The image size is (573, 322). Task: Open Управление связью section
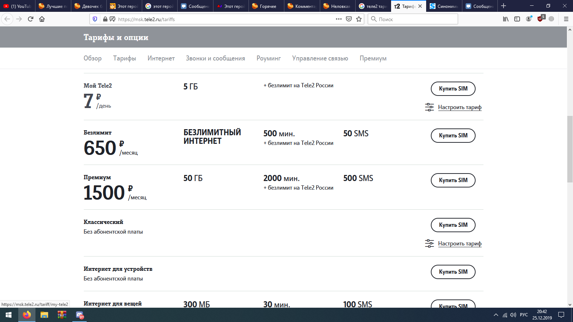pos(320,58)
